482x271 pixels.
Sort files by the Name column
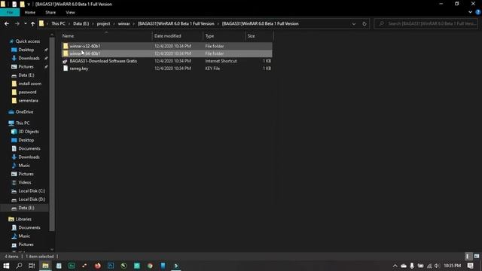pyautogui.click(x=106, y=36)
